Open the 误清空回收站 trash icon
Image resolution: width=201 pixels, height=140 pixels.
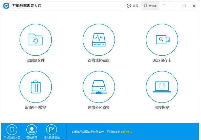36,87
